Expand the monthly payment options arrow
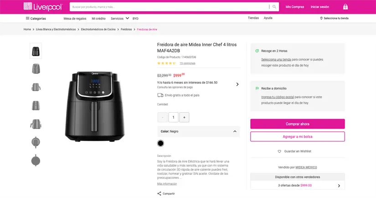376x198 pixels. point(237,84)
